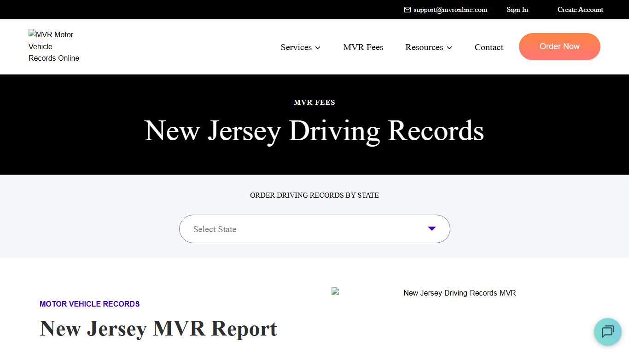This screenshot has width=629, height=353.
Task: Click the Order Now button
Action: point(559,46)
